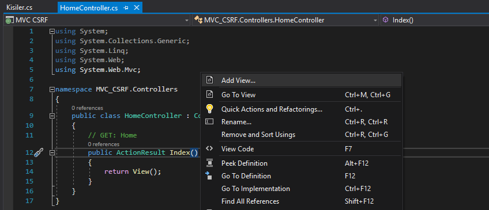Open the Index() member dropdown
The image size is (489, 210).
435,20
